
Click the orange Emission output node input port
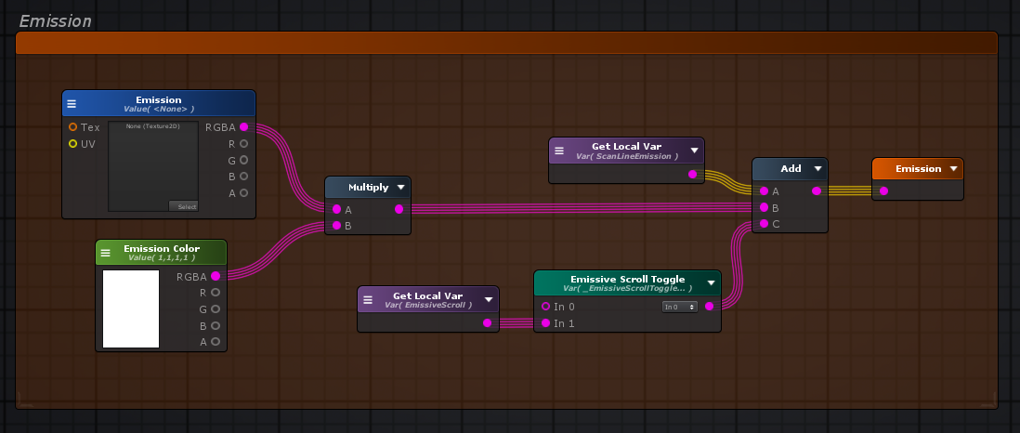coord(883,190)
